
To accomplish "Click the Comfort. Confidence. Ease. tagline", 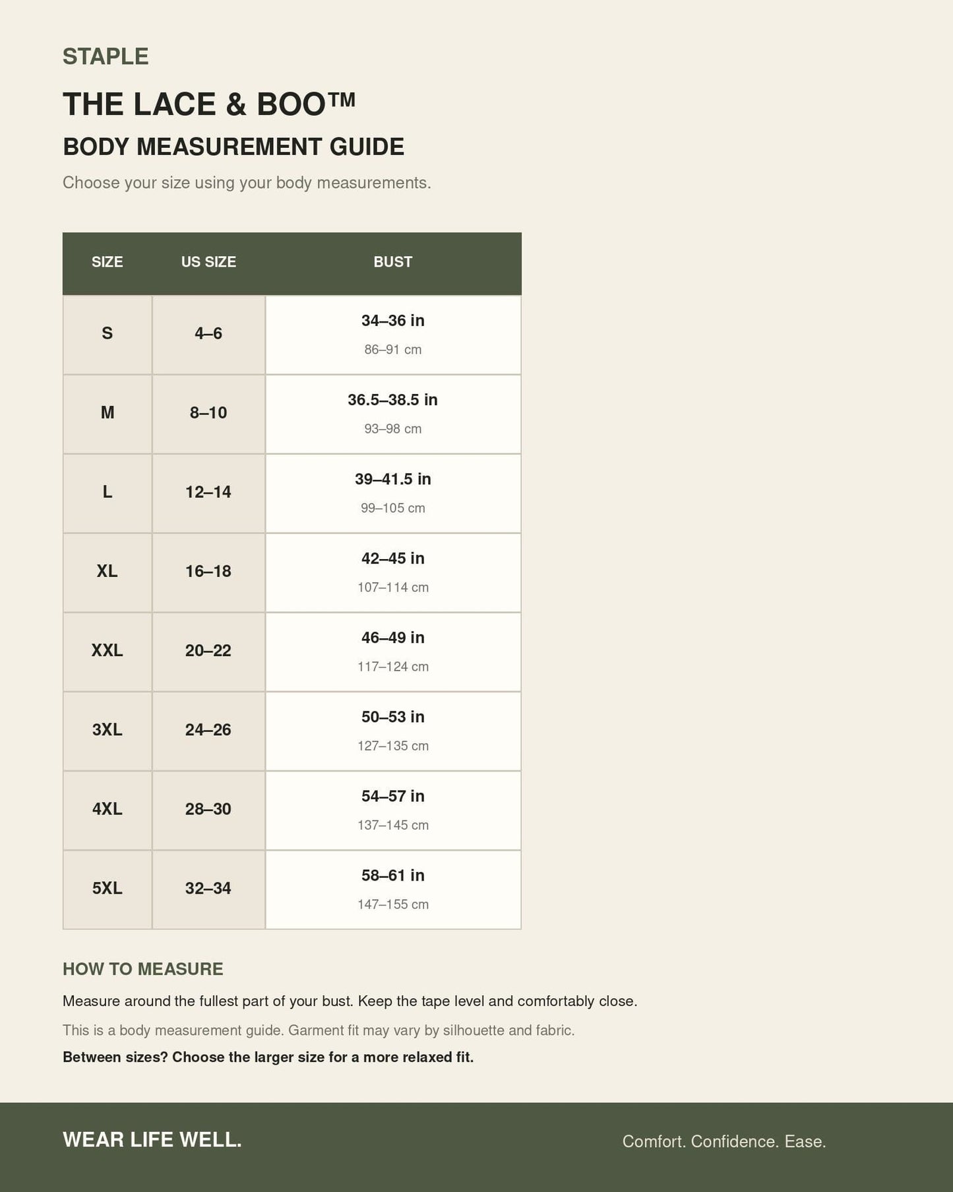I will click(724, 1142).
